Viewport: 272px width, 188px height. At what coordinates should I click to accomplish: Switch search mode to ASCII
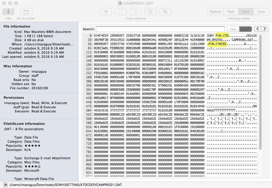pos(246,29)
